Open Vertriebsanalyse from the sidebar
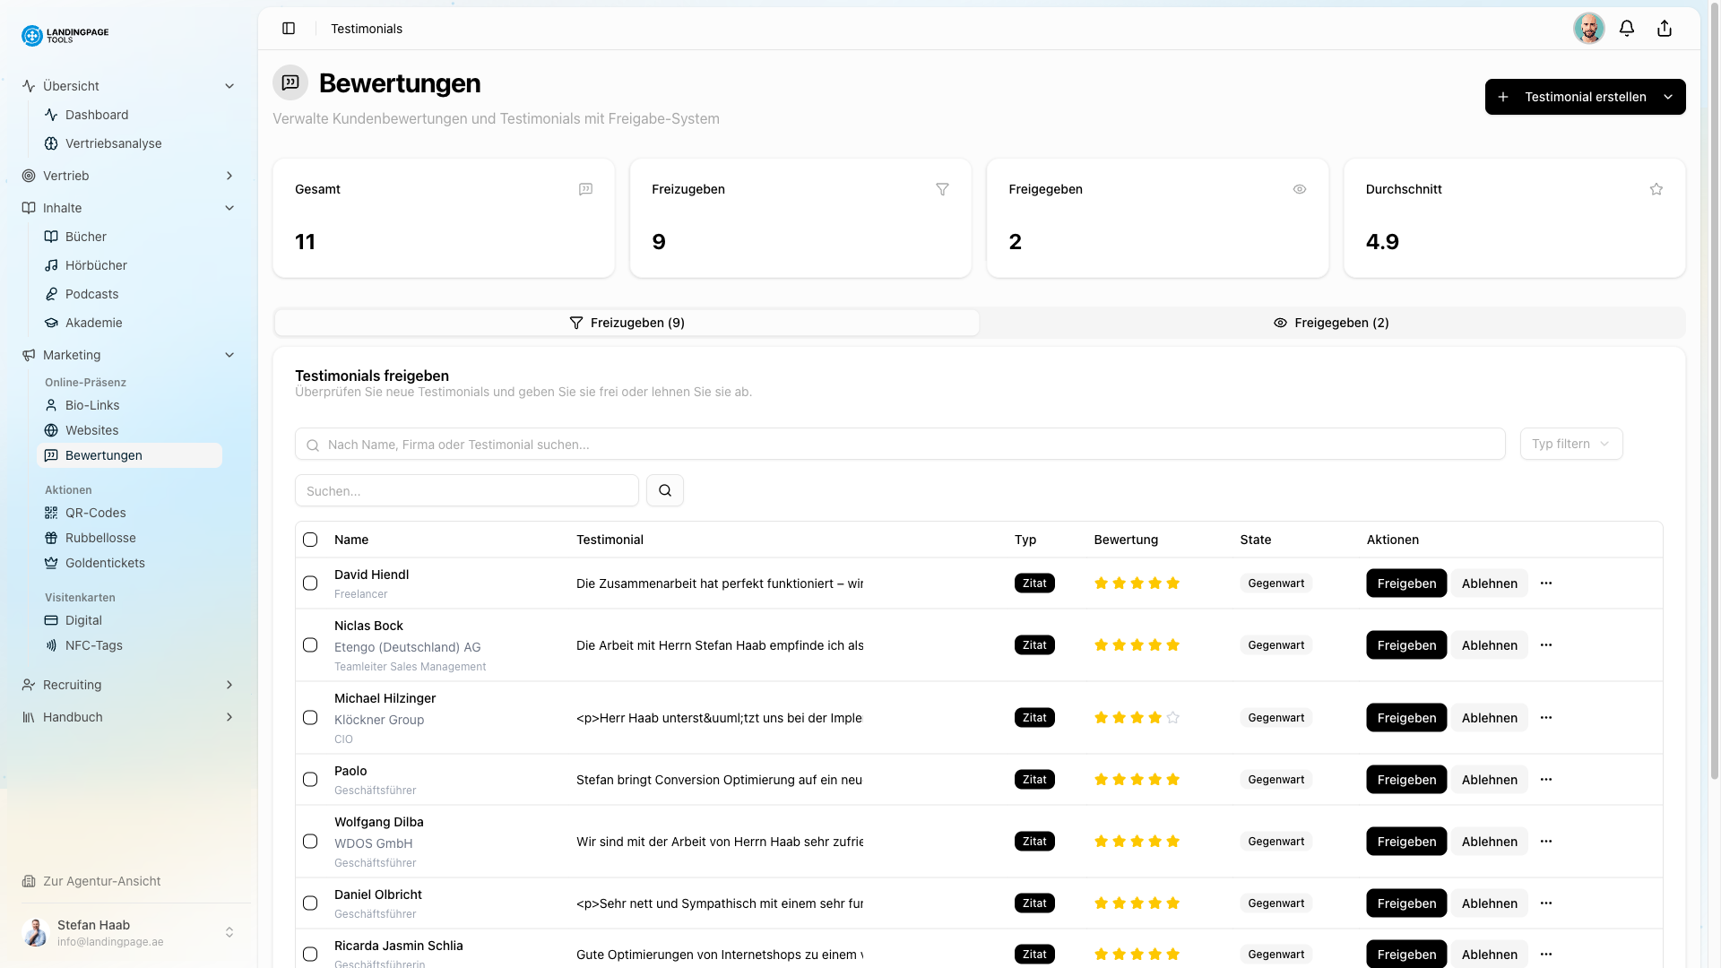 point(113,143)
